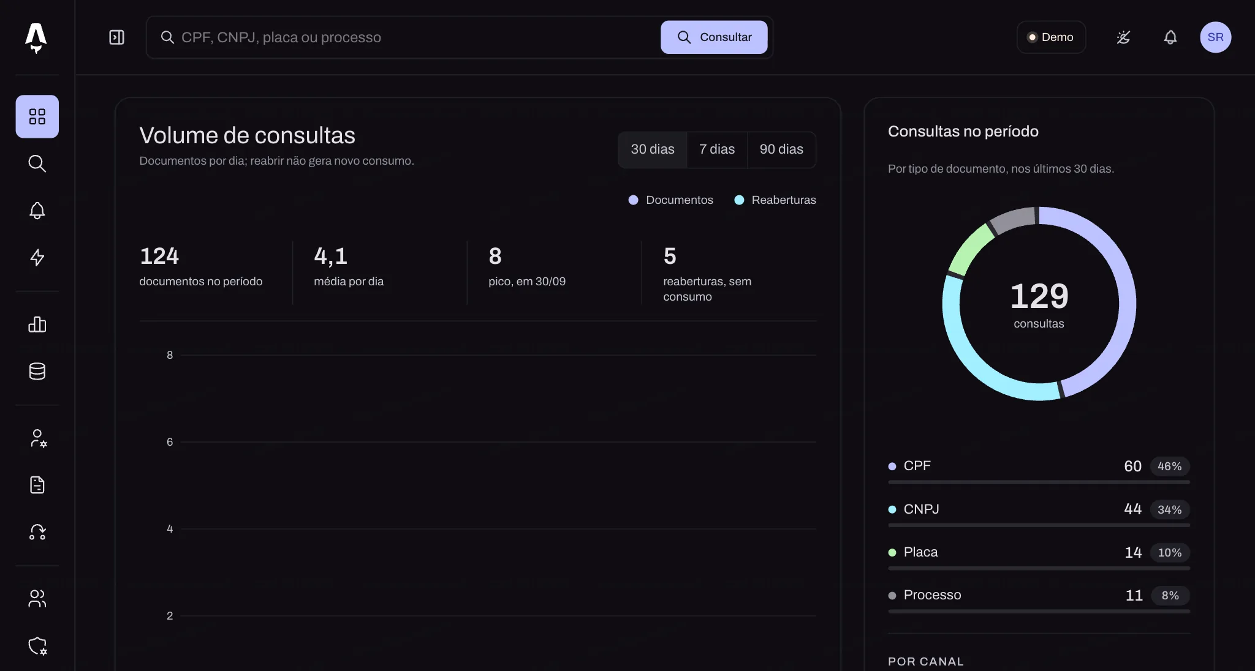The image size is (1255, 671).
Task: Open the database stack sidebar icon
Action: coord(37,371)
